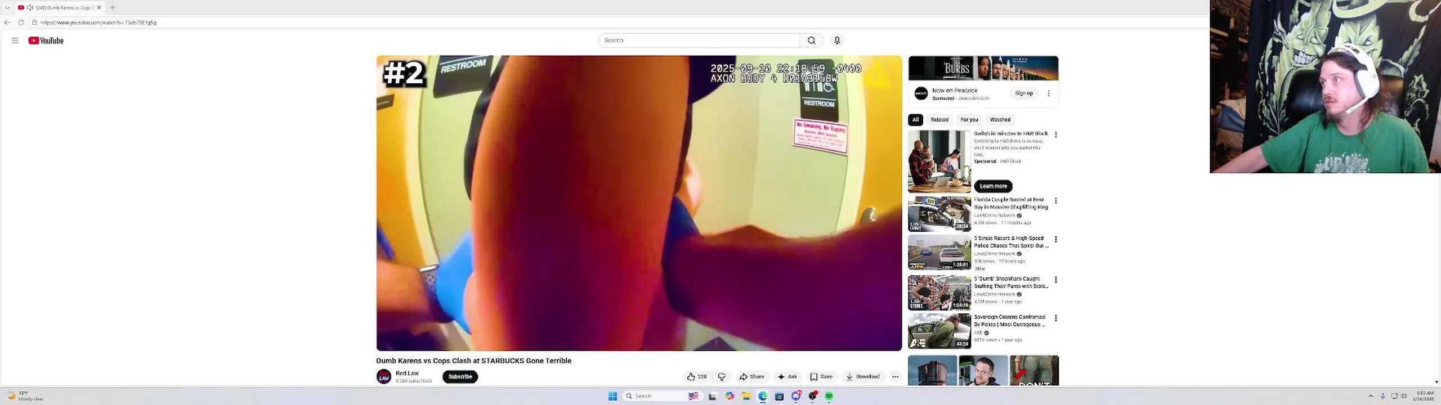Start voice search with microphone icon
This screenshot has width=1441, height=405.
tap(837, 40)
